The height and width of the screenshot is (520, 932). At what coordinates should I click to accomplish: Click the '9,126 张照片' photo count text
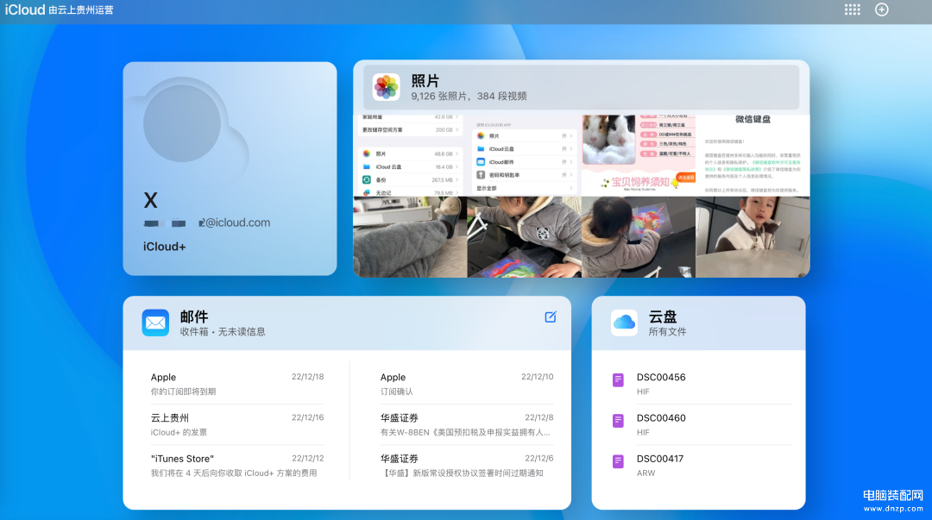[x=440, y=96]
